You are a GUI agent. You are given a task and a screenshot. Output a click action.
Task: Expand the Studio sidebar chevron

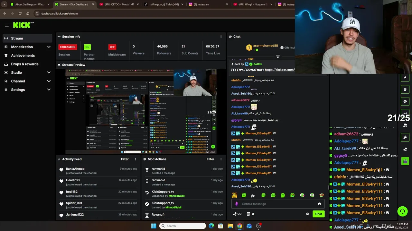49,73
